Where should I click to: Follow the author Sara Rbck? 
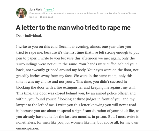coord(49,10)
